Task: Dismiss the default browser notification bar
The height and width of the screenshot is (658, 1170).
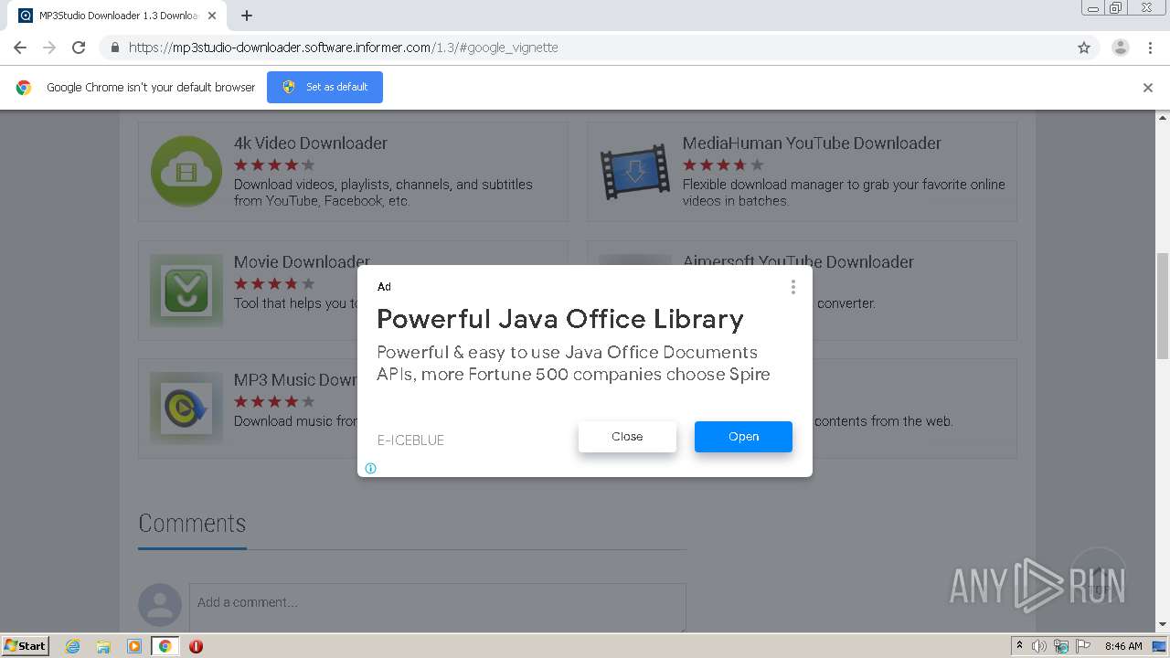Action: [x=1148, y=88]
